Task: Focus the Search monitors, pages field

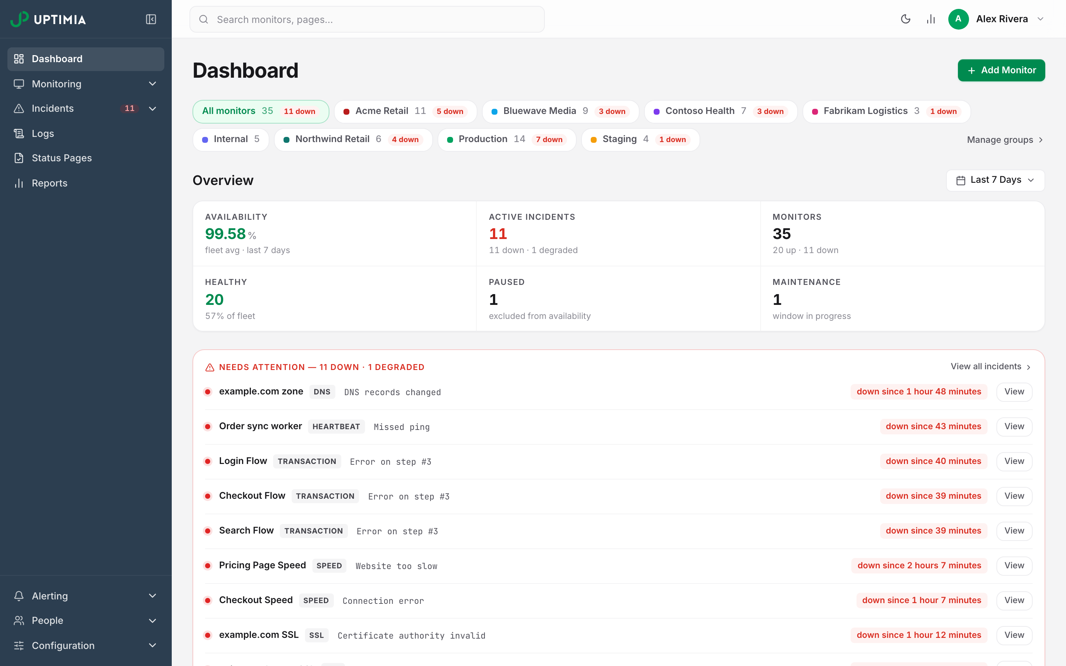Action: tap(367, 19)
